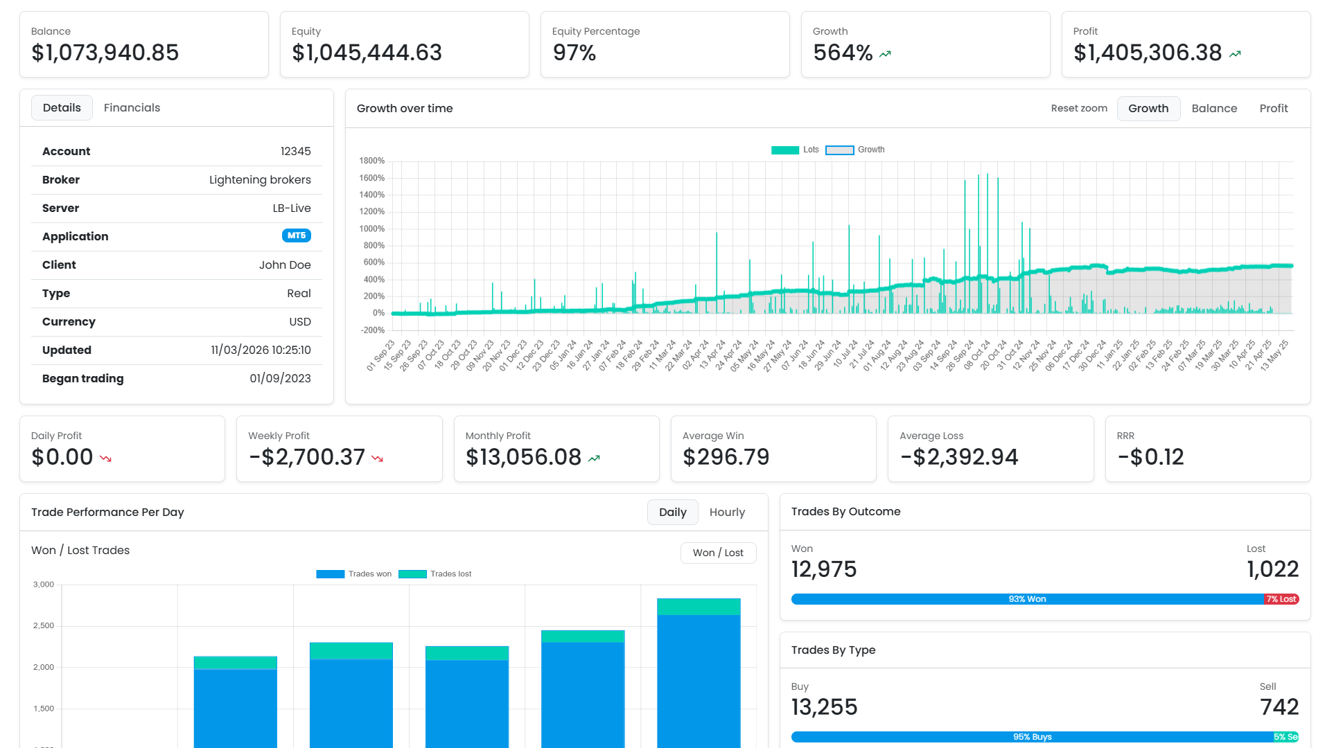Click the red downward arrow on Daily Profit

tap(105, 458)
